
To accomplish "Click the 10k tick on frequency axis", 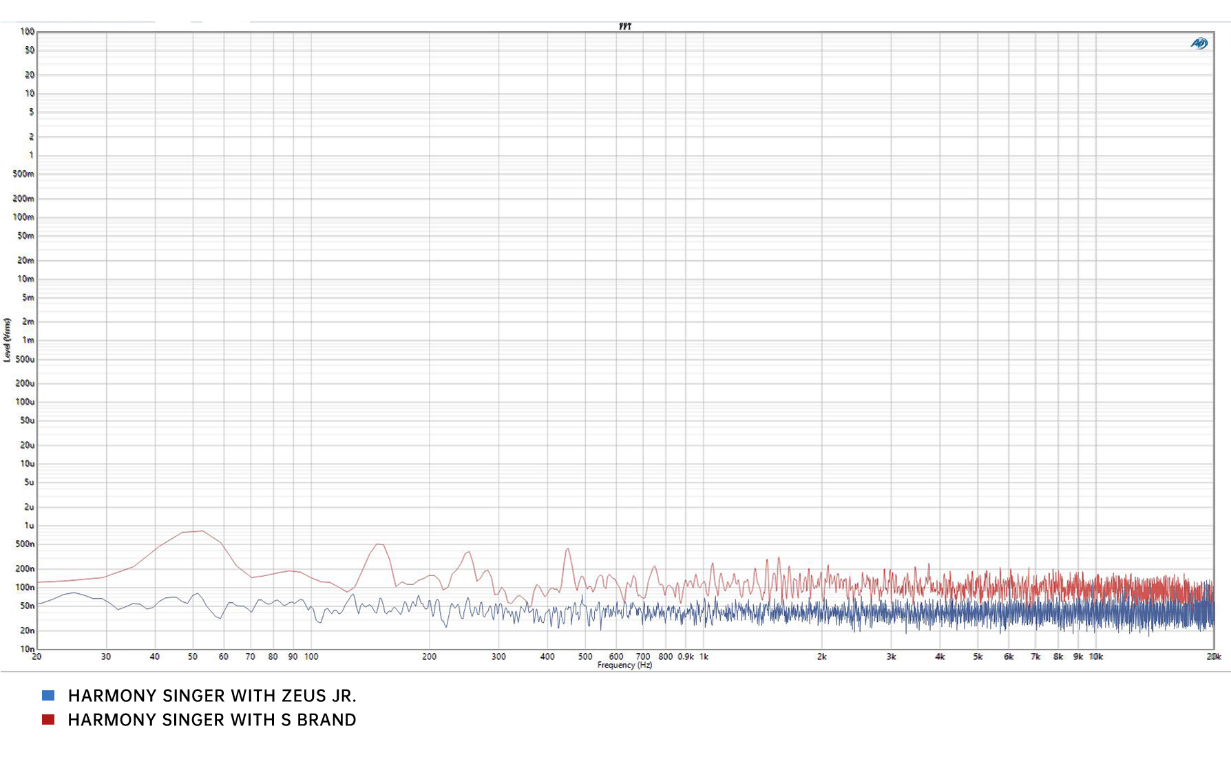I will pos(1096,657).
